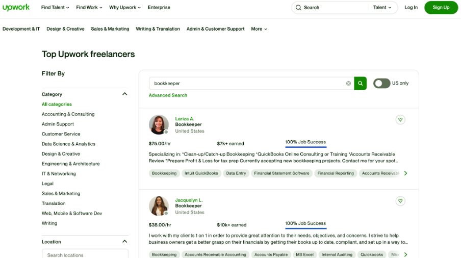Click Accounts Receivable Accounting tag
The height and width of the screenshot is (258, 461).
coord(216,255)
